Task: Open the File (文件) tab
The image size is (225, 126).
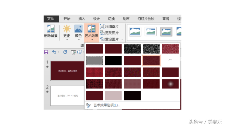Action: coord(51,19)
